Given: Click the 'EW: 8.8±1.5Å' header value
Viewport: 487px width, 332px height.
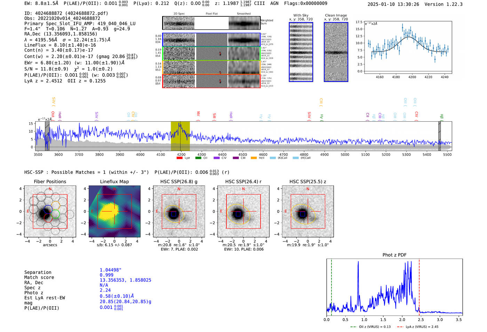Looking at the screenshot, I should [x=41, y=3].
